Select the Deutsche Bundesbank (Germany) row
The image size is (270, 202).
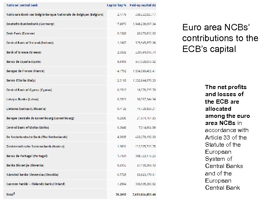click(x=30, y=24)
